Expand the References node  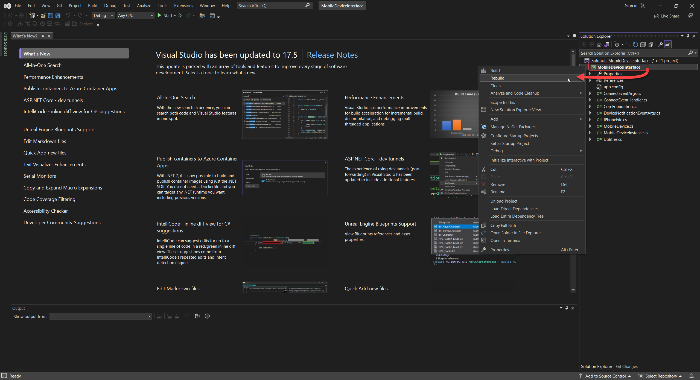coord(590,80)
